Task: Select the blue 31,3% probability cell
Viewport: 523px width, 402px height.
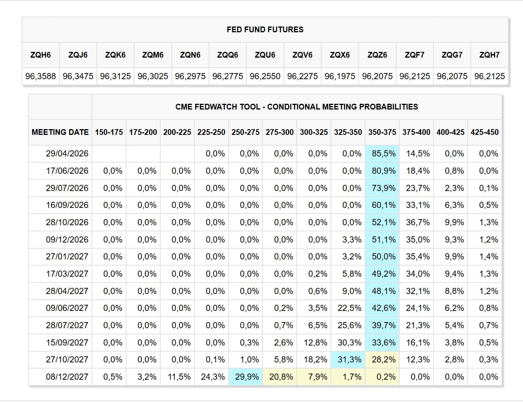Action: tap(349, 360)
